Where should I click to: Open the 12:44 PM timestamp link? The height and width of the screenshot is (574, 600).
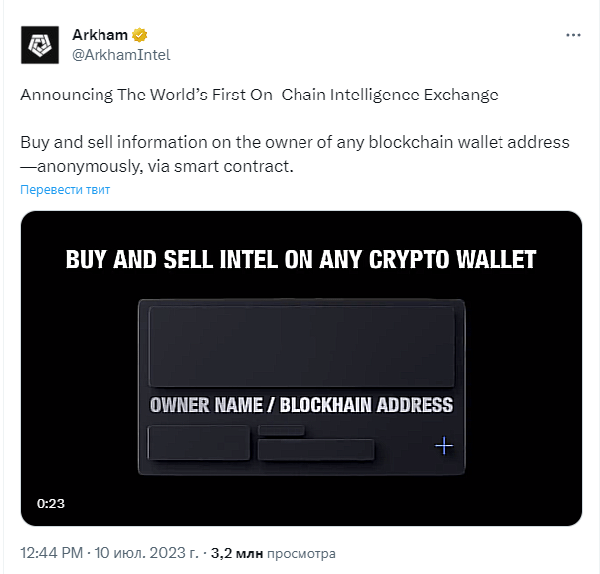click(x=52, y=553)
